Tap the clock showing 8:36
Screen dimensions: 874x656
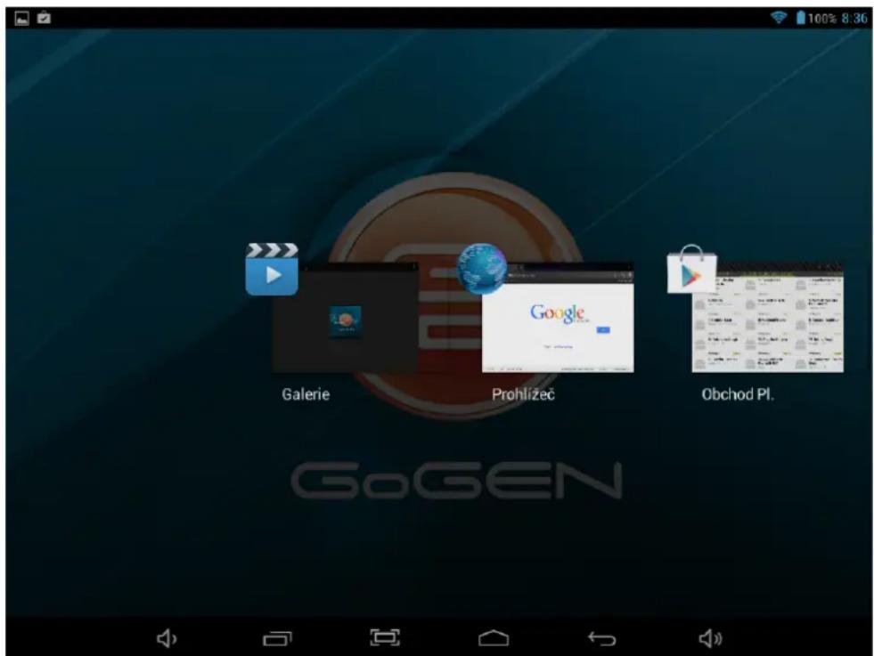(854, 19)
